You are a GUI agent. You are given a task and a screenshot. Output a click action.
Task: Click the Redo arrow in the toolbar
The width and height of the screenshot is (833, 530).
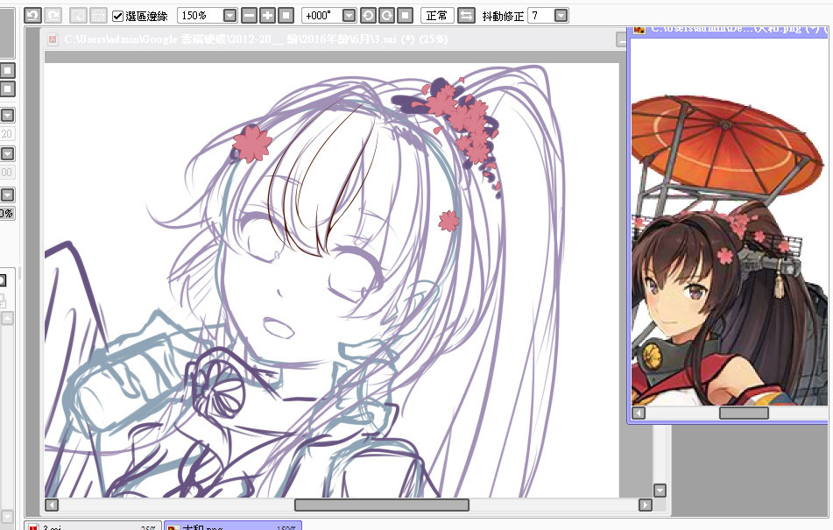click(53, 16)
